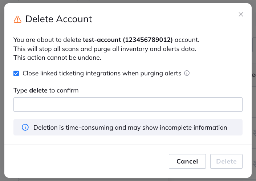This screenshot has width=256, height=181.
Task: Click the word 'account.' after the account ID
Action: (x=187, y=40)
